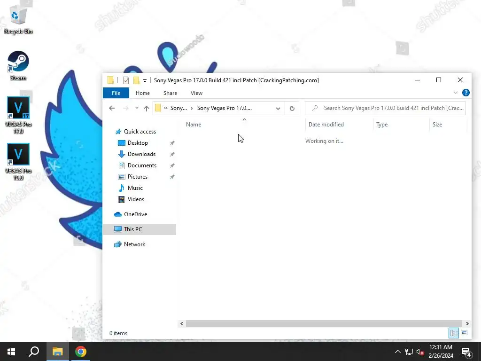
Task: Close the Sony Vegas Pro Explorer window
Action: coord(460,80)
